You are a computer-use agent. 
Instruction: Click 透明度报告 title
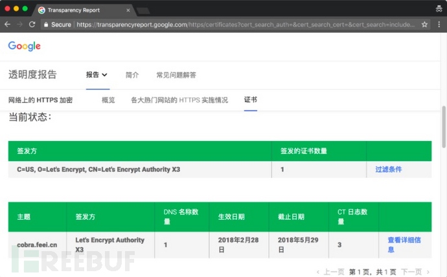pos(32,74)
